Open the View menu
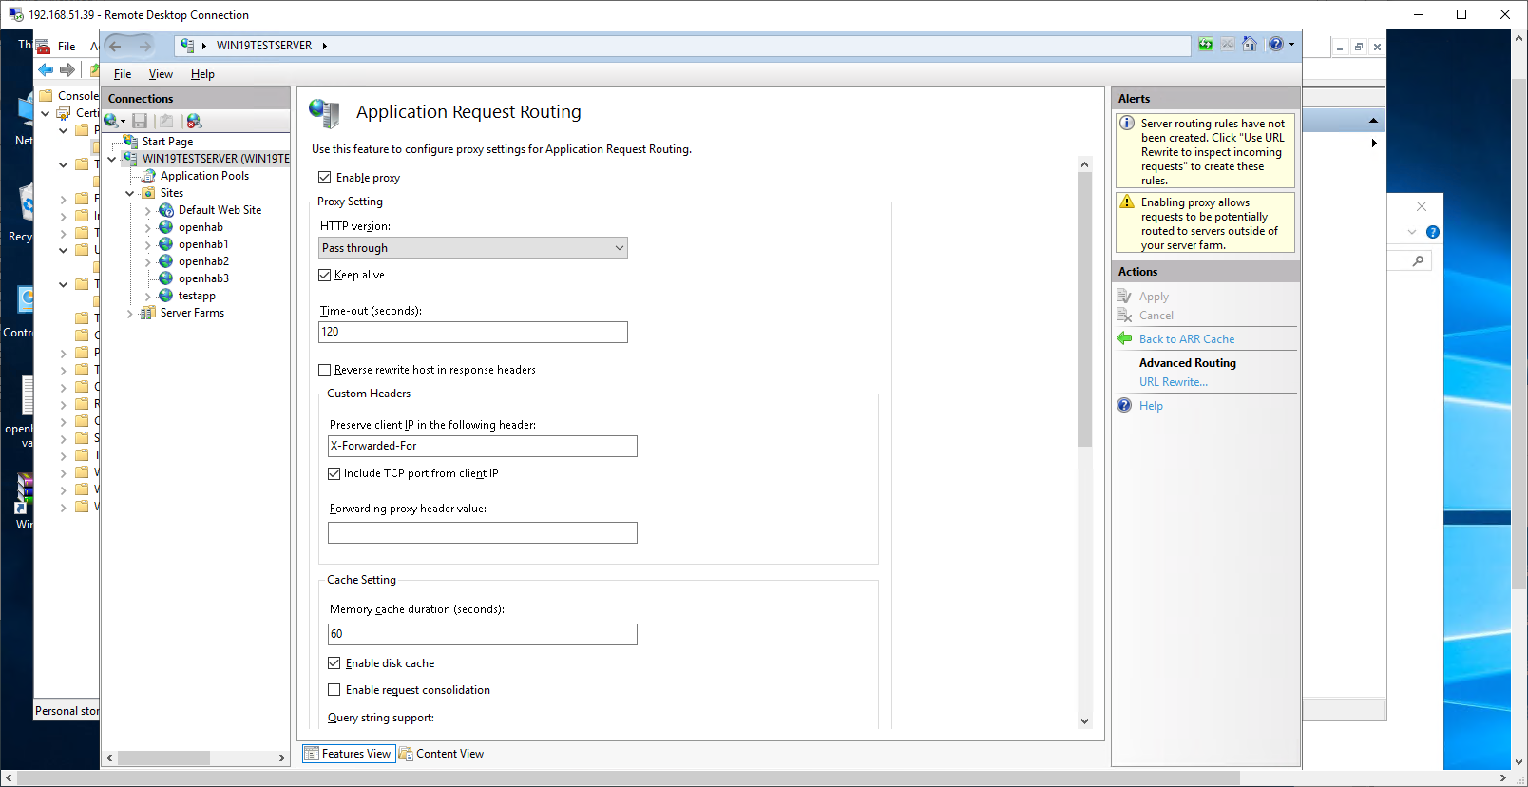 point(161,74)
